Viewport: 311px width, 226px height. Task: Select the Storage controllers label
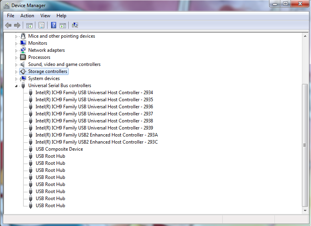[x=48, y=71]
